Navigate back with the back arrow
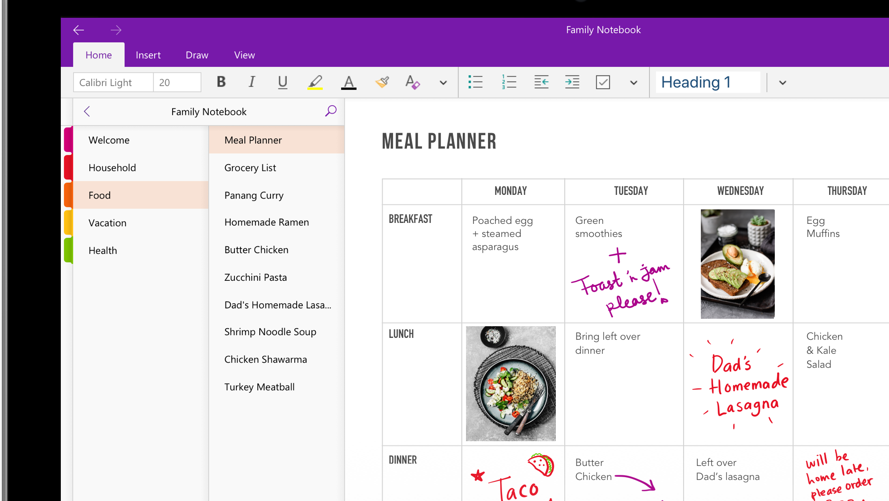This screenshot has height=501, width=889. pos(79,29)
